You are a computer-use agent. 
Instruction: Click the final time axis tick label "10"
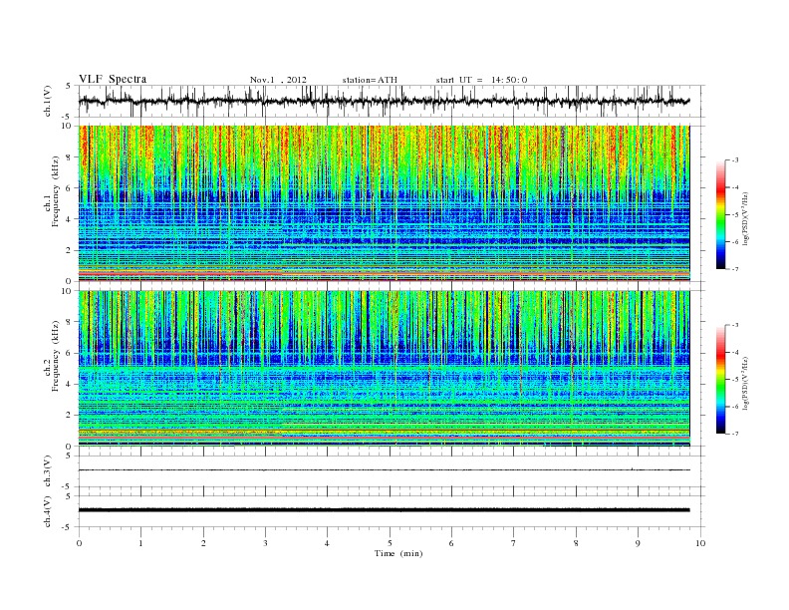tap(700, 543)
